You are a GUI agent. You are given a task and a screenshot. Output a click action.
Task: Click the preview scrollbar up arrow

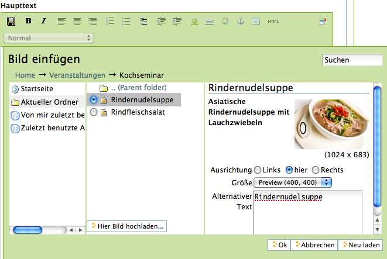click(377, 220)
